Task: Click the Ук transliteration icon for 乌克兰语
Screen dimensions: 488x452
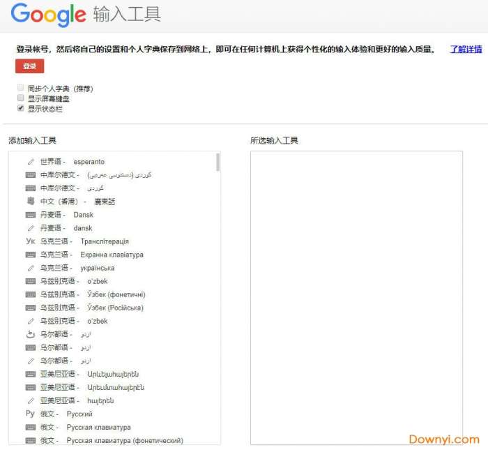Action: [31, 241]
